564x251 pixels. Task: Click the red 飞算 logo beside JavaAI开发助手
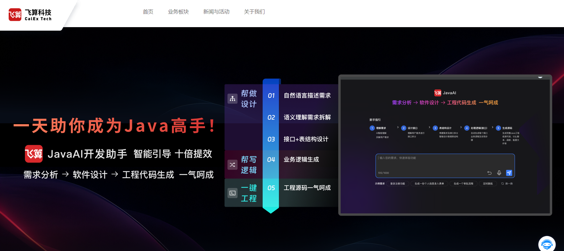point(34,154)
